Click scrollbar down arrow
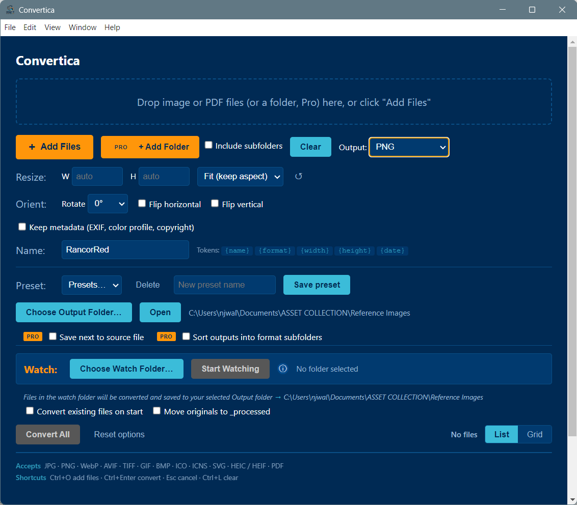 click(572, 500)
